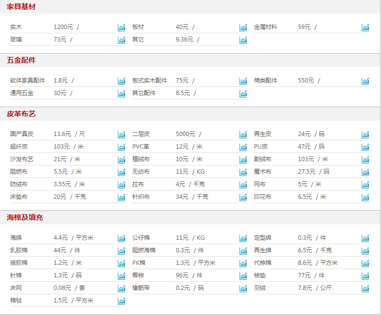
Task: Open trend chart icon for 魔术布
Action: click(365, 173)
